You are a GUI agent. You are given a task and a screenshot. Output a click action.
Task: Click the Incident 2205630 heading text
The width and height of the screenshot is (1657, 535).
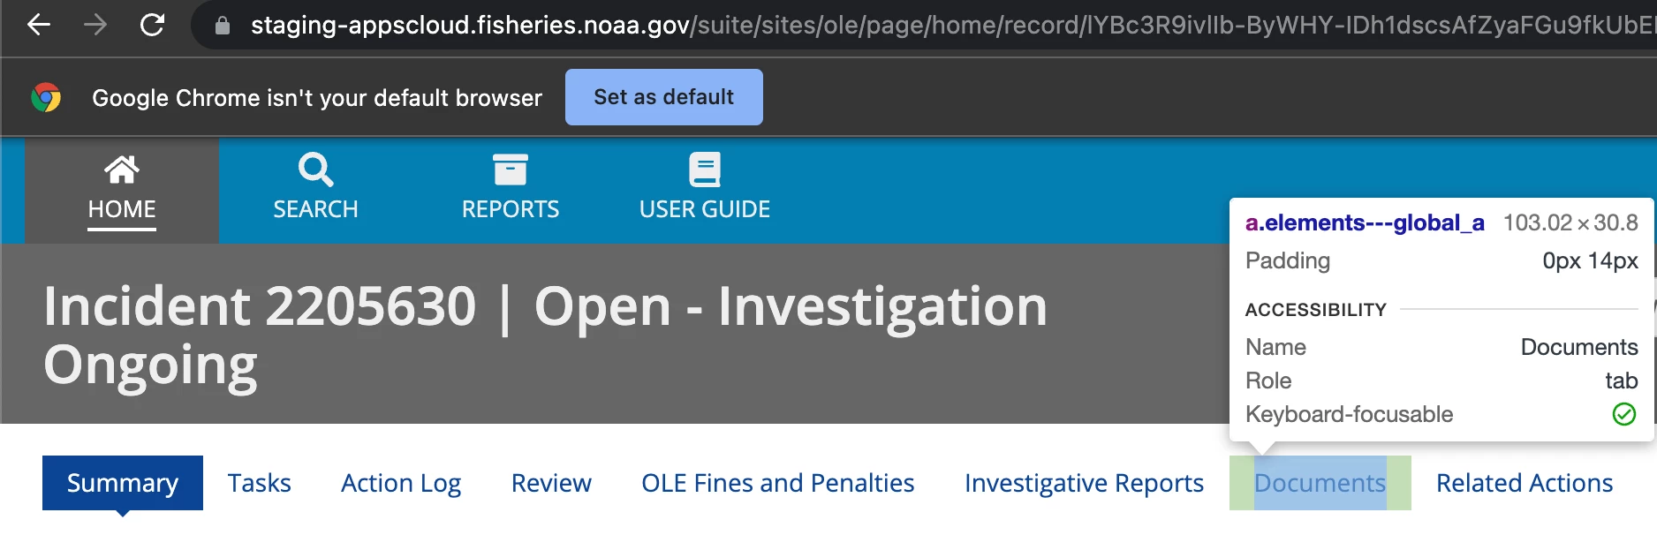[260, 306]
